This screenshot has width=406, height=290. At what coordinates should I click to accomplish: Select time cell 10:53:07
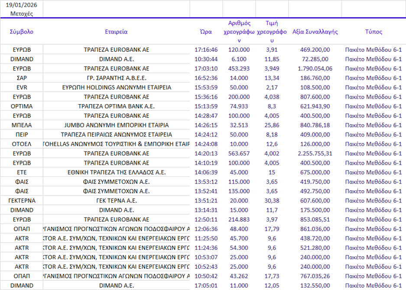[206, 257]
